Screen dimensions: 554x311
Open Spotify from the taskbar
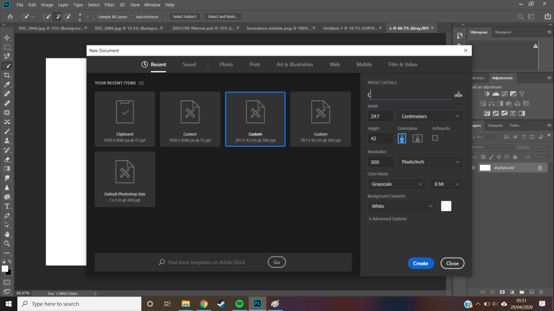pyautogui.click(x=240, y=304)
